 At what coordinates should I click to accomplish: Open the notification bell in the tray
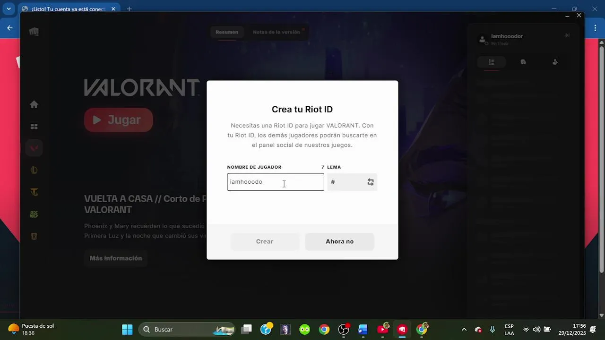click(593, 330)
